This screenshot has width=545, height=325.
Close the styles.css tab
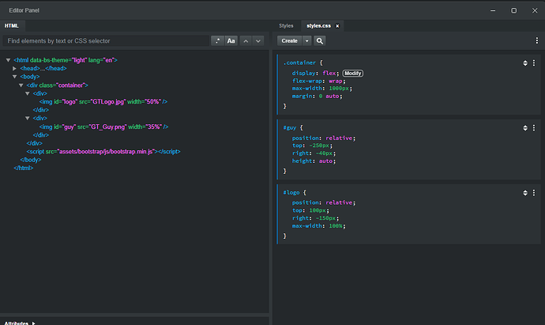[x=337, y=26]
